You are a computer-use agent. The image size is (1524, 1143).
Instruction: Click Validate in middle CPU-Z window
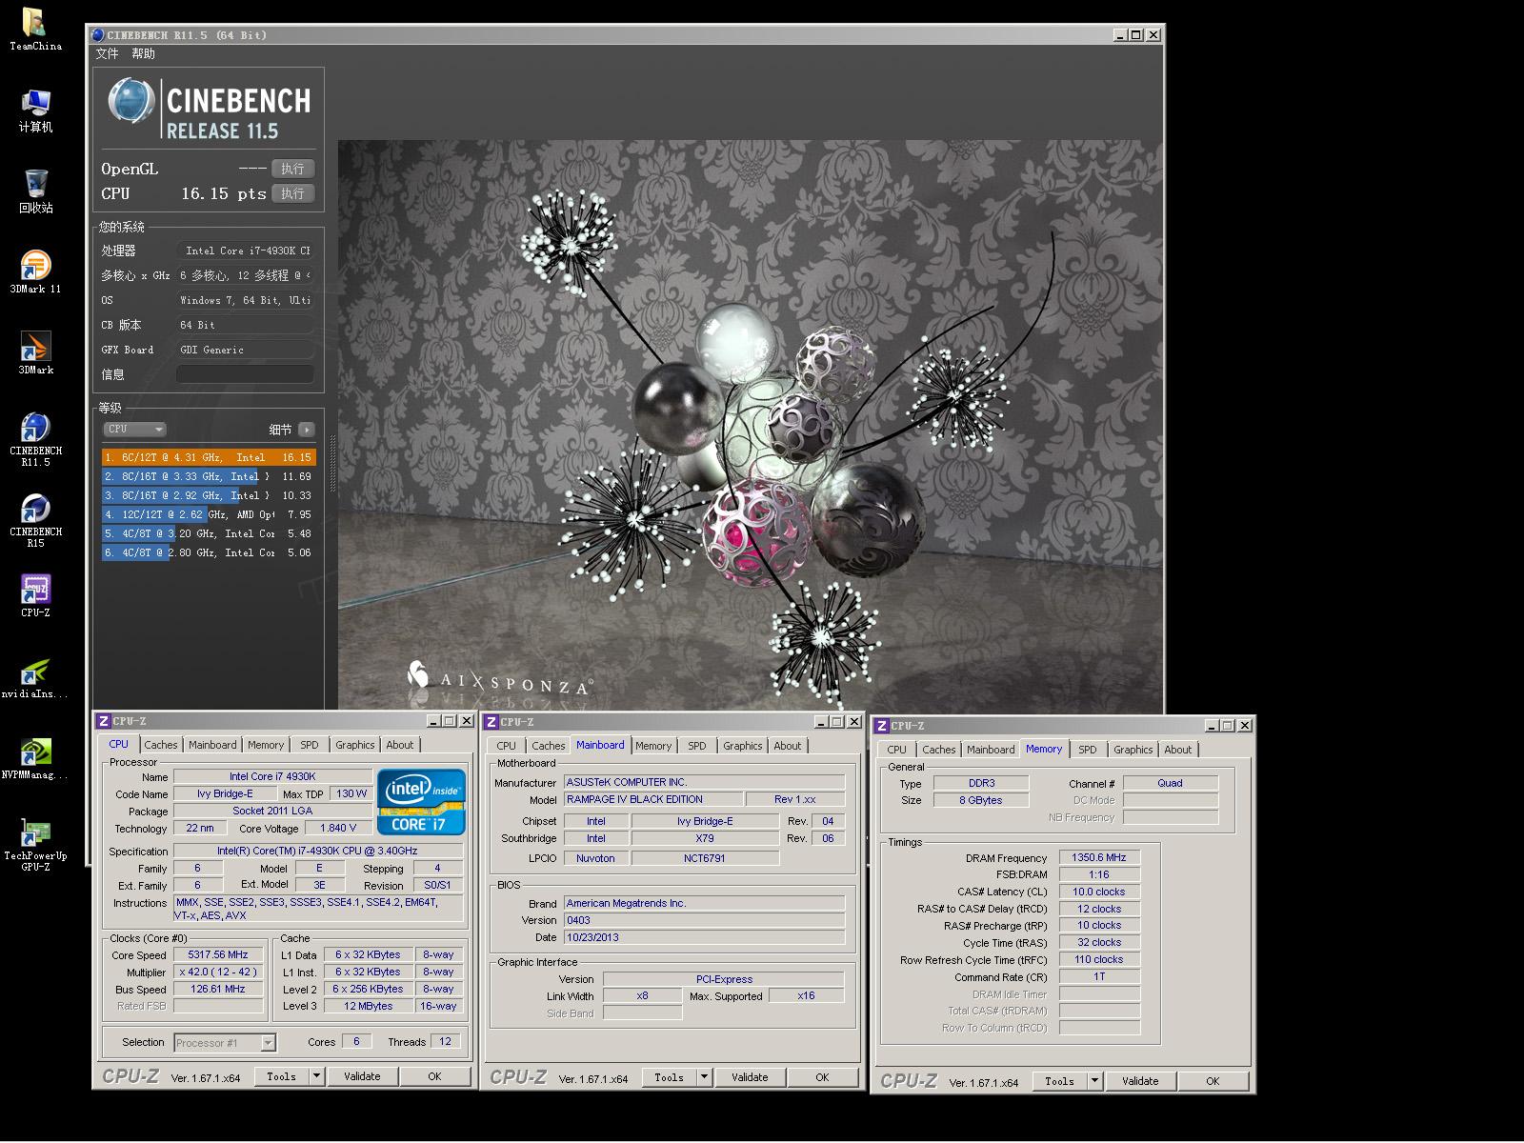click(x=750, y=1077)
